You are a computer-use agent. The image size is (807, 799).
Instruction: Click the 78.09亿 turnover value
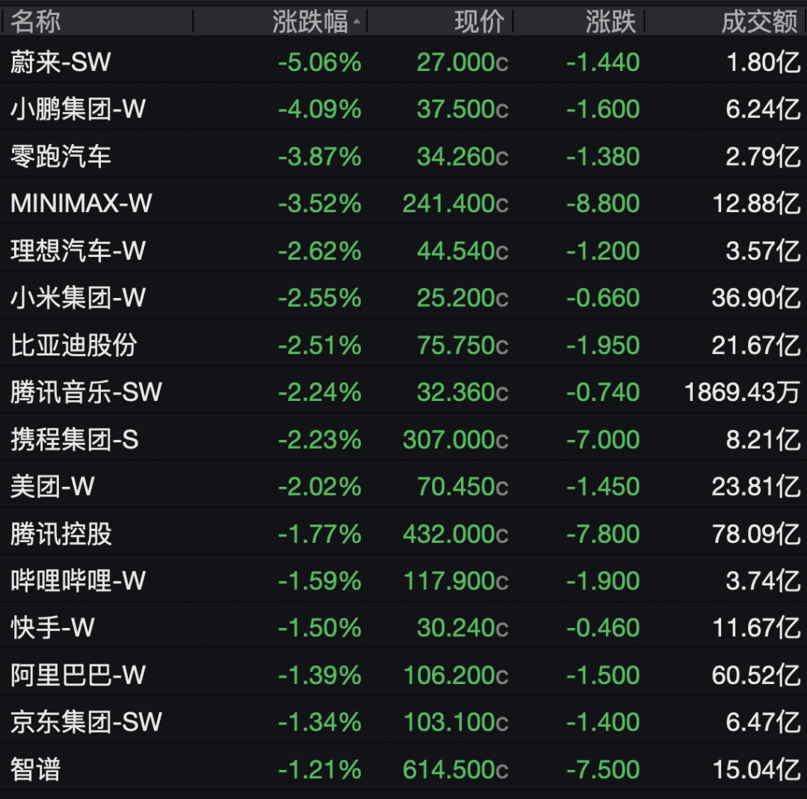pos(756,534)
